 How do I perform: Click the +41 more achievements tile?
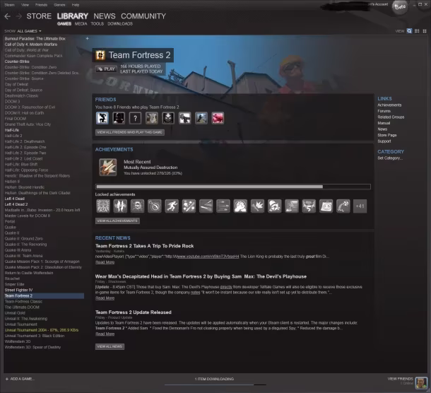click(x=360, y=206)
